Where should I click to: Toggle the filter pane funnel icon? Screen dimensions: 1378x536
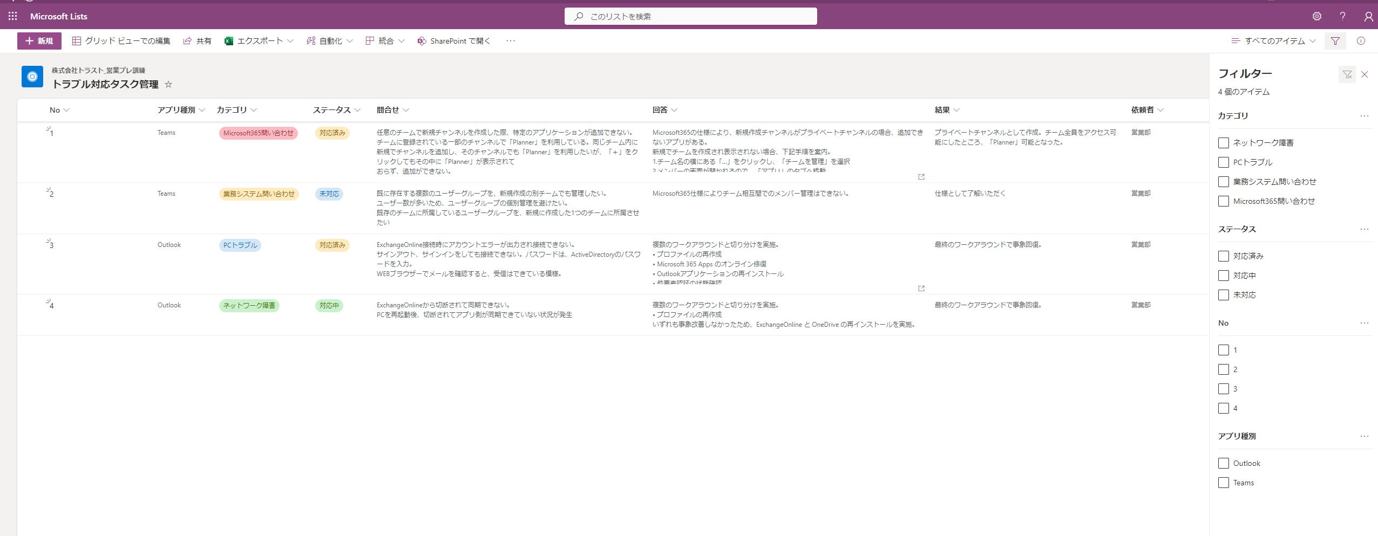coord(1335,41)
